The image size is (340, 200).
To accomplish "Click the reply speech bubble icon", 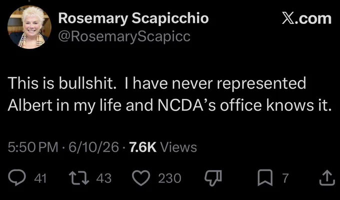I will pyautogui.click(x=17, y=178).
